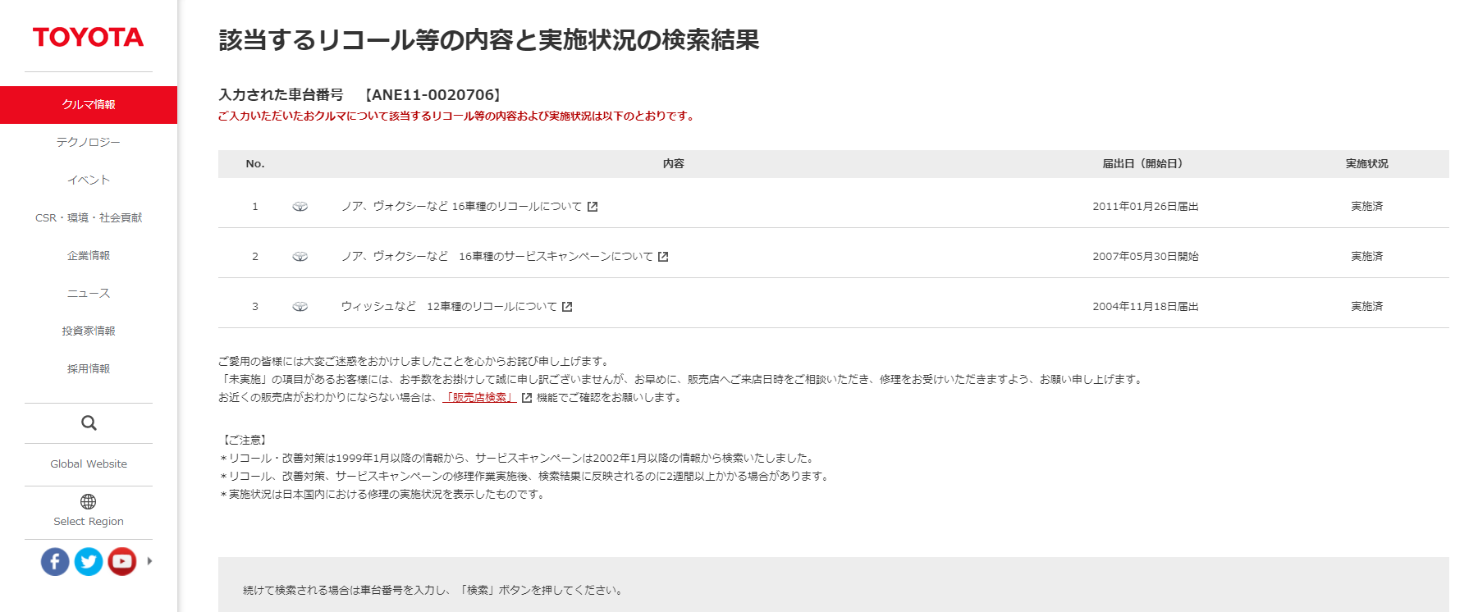The width and height of the screenshot is (1478, 612).
Task: Click the 2007年05月30日開始 date cell
Action: tap(1146, 257)
